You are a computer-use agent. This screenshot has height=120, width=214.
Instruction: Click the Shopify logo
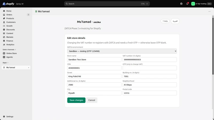(8, 4)
